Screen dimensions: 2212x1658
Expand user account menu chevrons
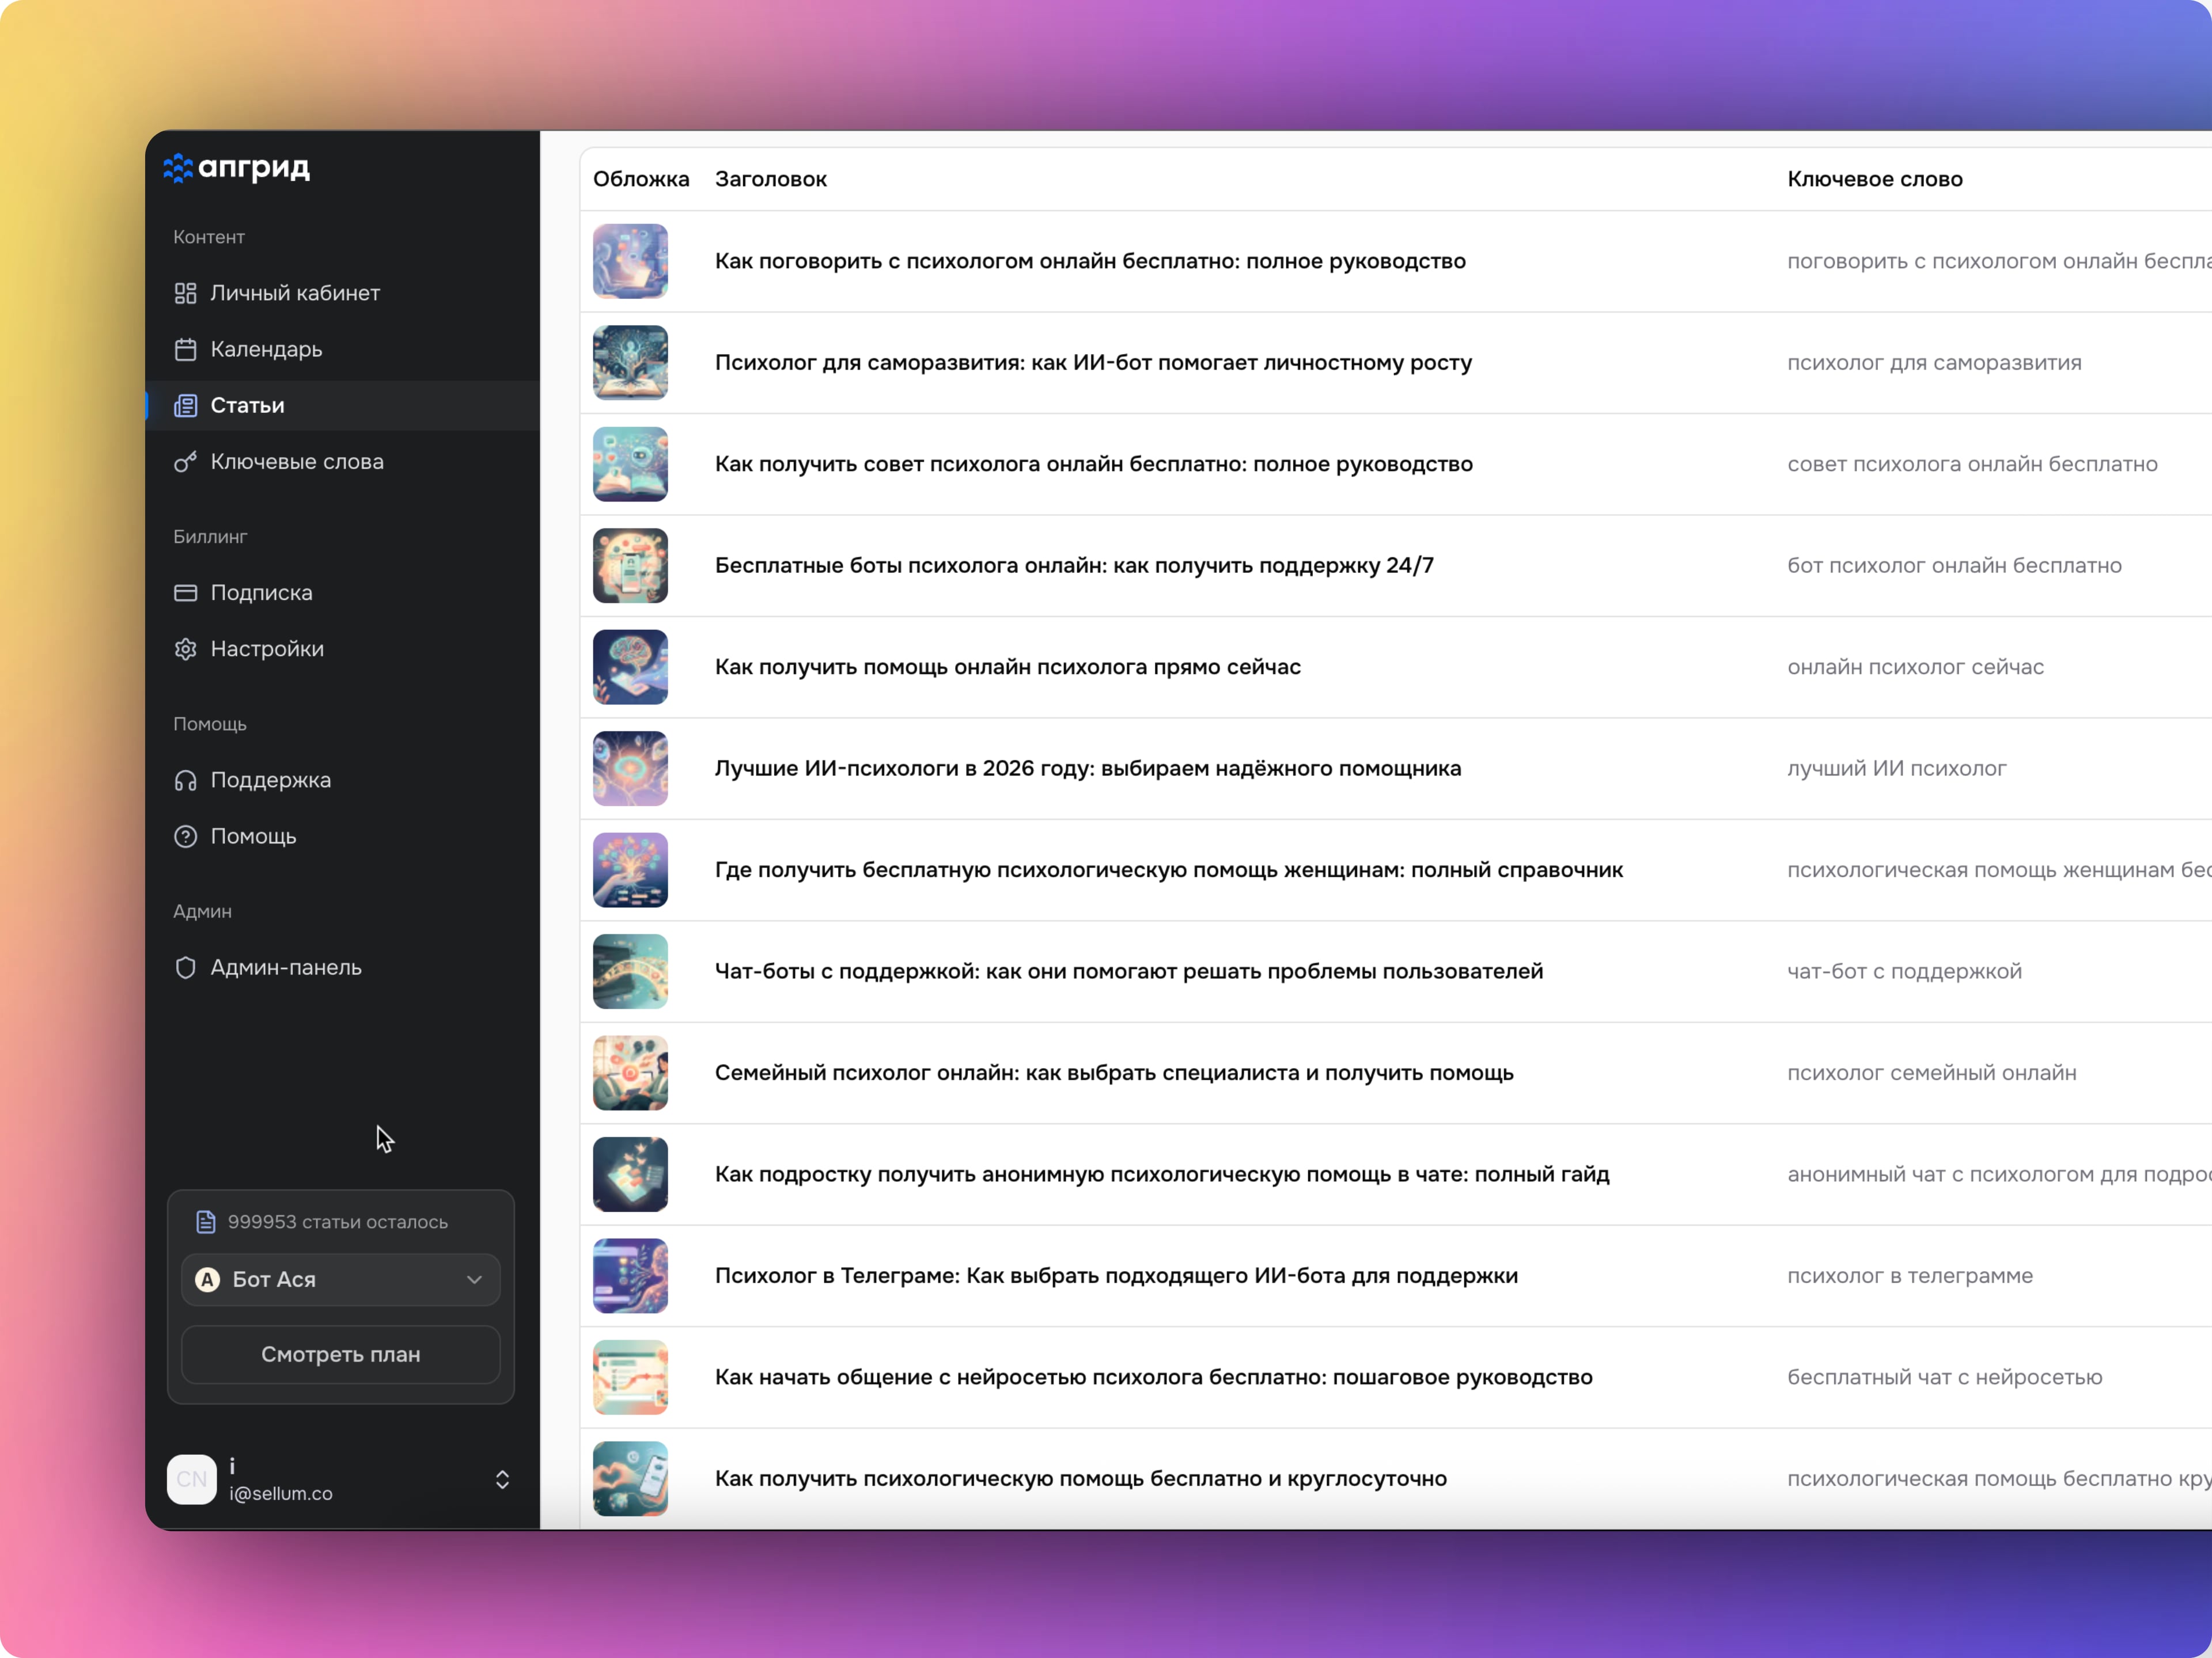click(502, 1479)
